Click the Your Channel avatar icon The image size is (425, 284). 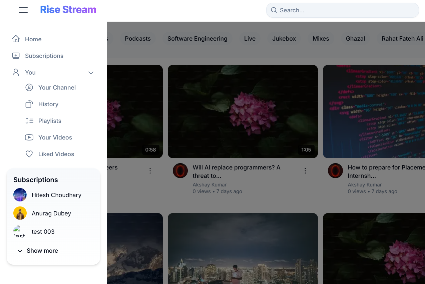click(29, 87)
